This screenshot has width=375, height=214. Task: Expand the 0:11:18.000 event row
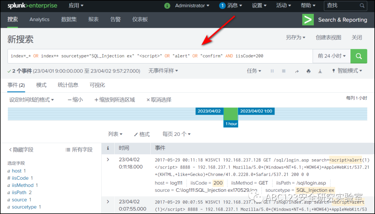click(108, 160)
